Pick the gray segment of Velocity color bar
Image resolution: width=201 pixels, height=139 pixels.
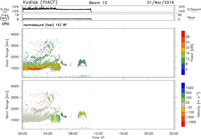point(183,105)
